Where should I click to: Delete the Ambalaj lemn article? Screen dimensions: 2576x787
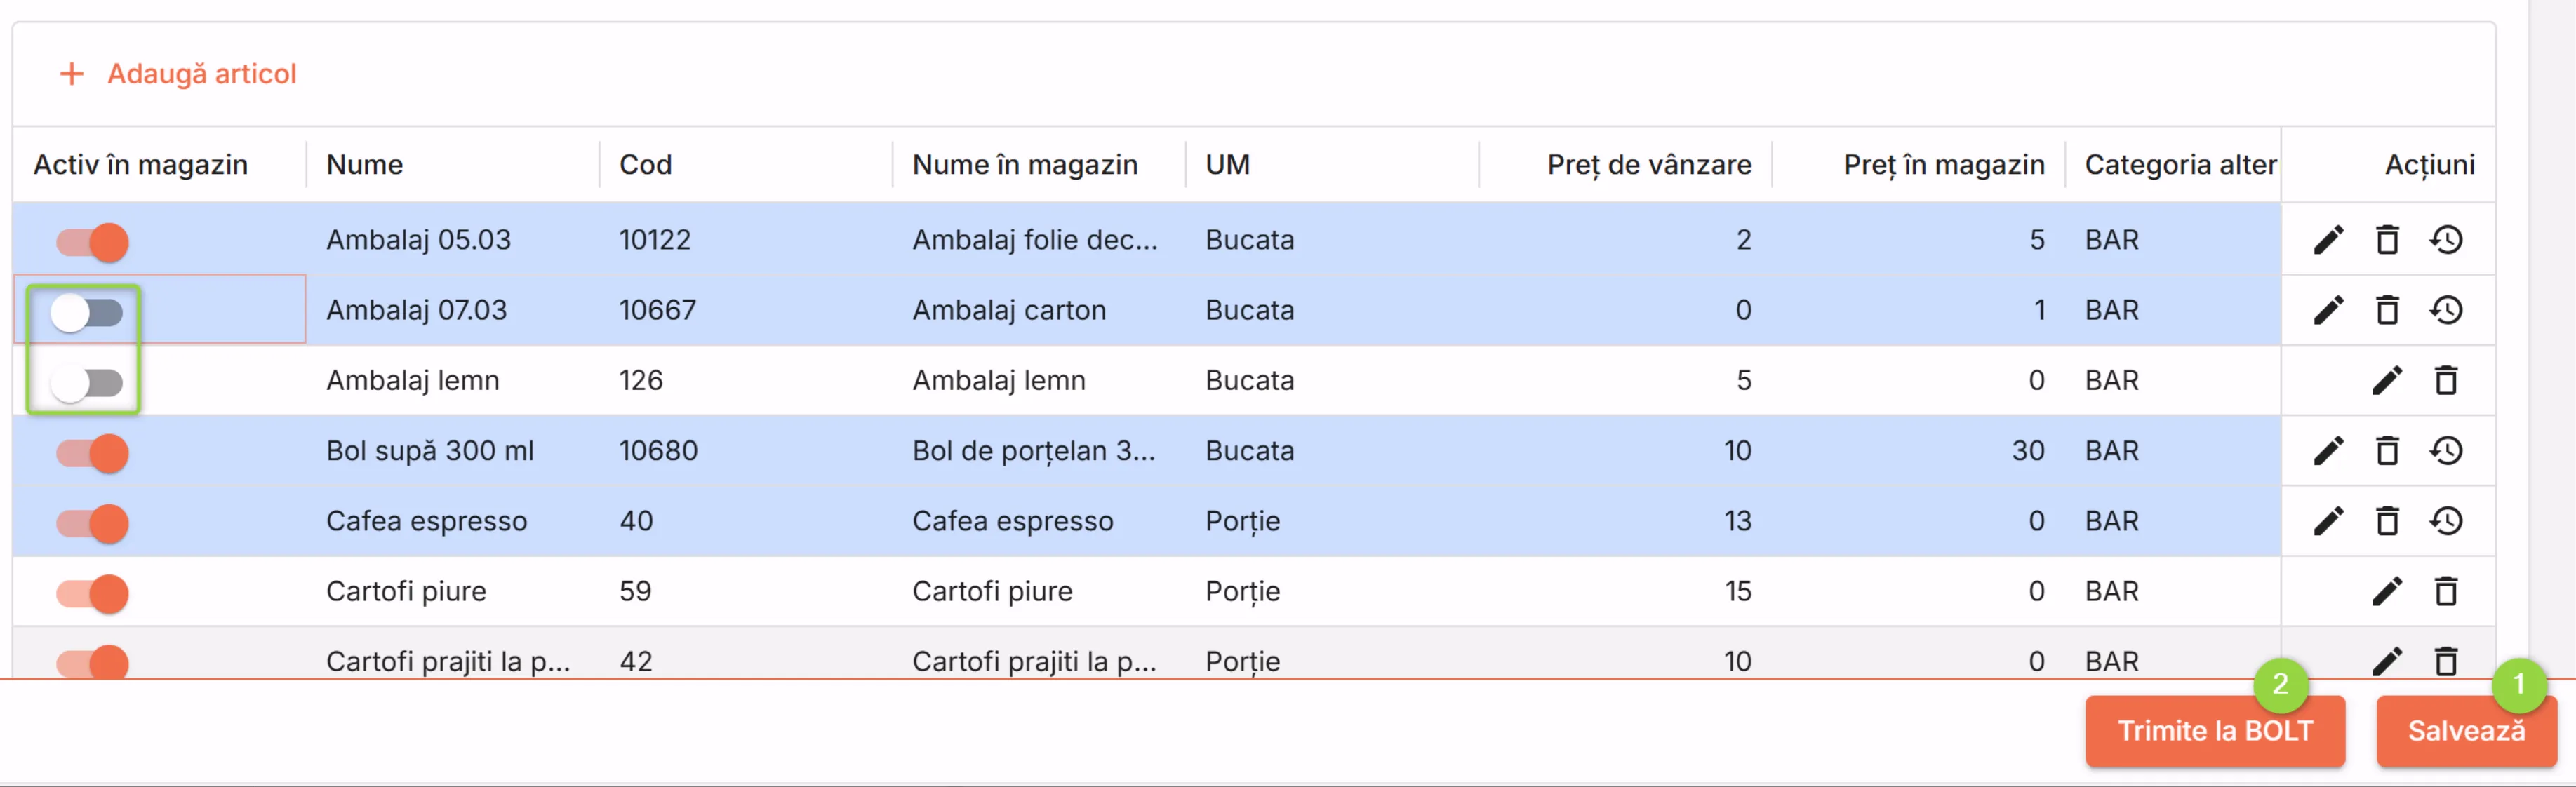click(x=2446, y=380)
